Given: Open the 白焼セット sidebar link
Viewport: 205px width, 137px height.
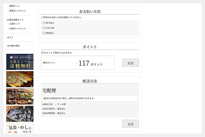Looking at the screenshot, I should coord(15,24).
